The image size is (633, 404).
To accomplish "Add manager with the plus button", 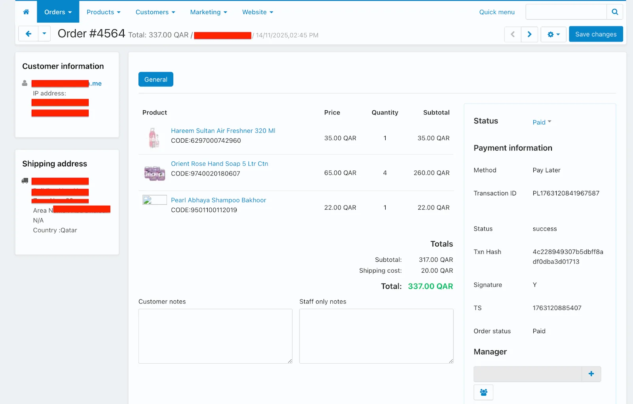I will (591, 374).
